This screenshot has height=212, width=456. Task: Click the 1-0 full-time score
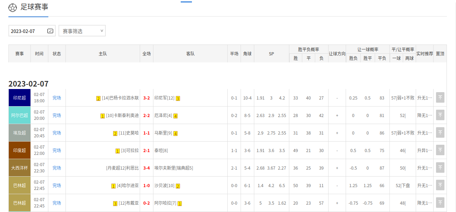[146, 186]
